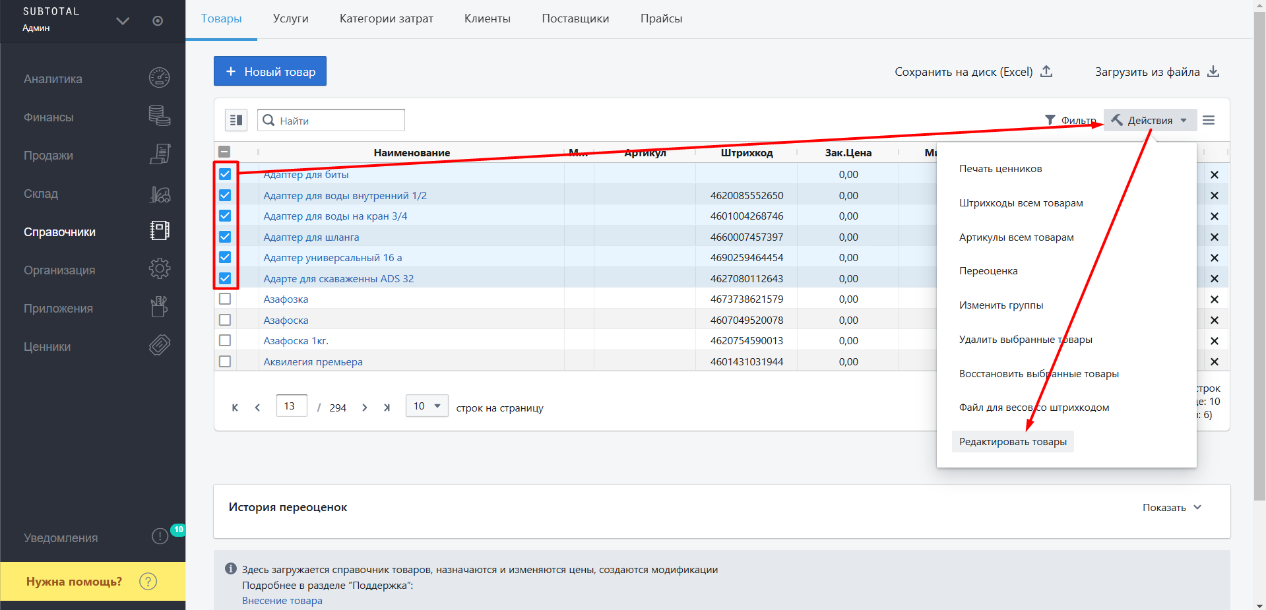Uncheck Адаптер для воды на кран 3/4
This screenshot has width=1266, height=610.
[x=225, y=216]
